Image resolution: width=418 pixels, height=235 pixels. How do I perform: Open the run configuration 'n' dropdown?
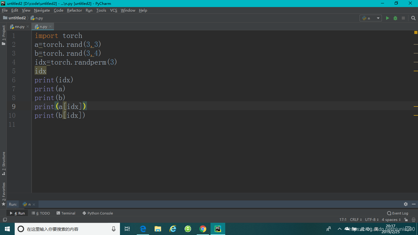click(371, 18)
